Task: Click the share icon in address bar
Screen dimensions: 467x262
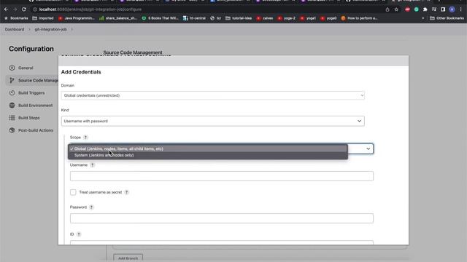Action: pos(387,9)
